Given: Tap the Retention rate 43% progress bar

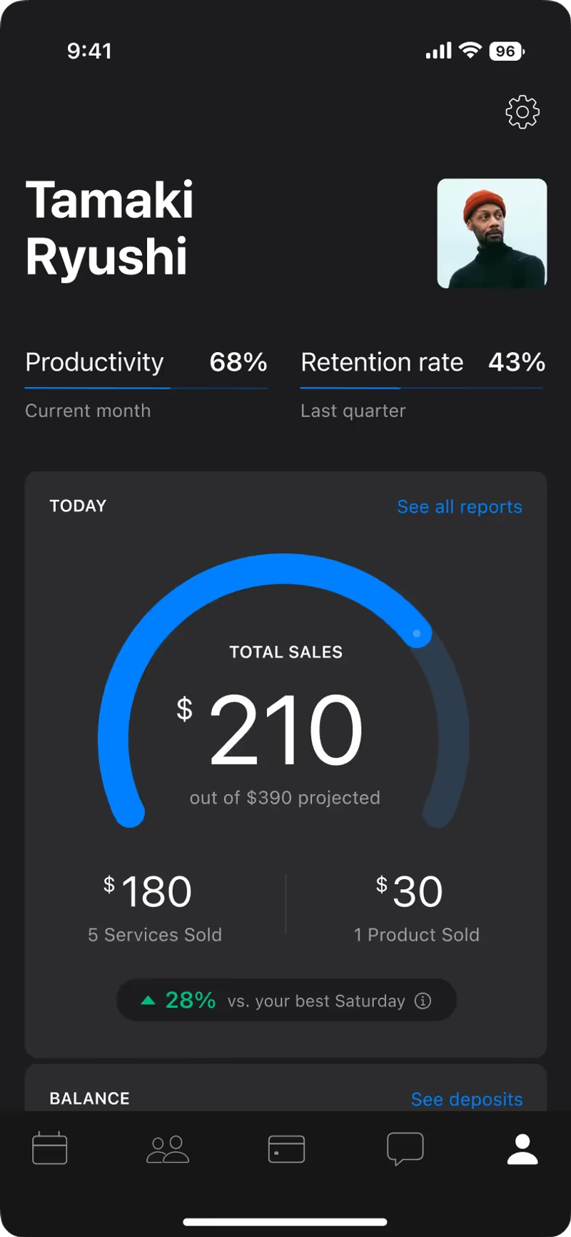Looking at the screenshot, I should coord(421,388).
